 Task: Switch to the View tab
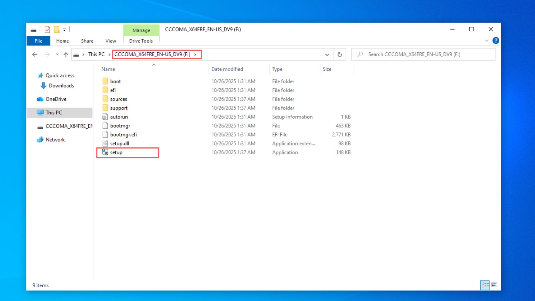pos(110,41)
